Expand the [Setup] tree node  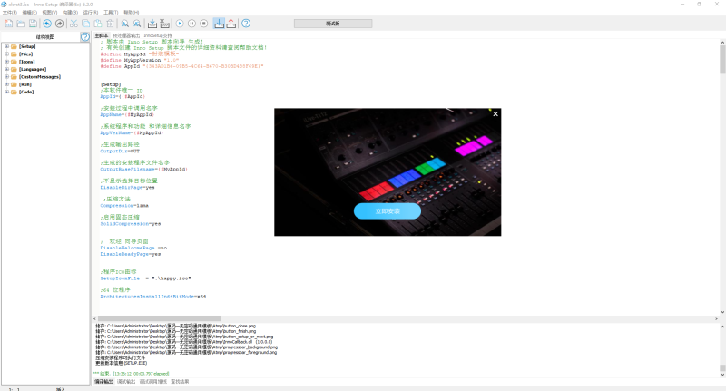click(x=7, y=46)
